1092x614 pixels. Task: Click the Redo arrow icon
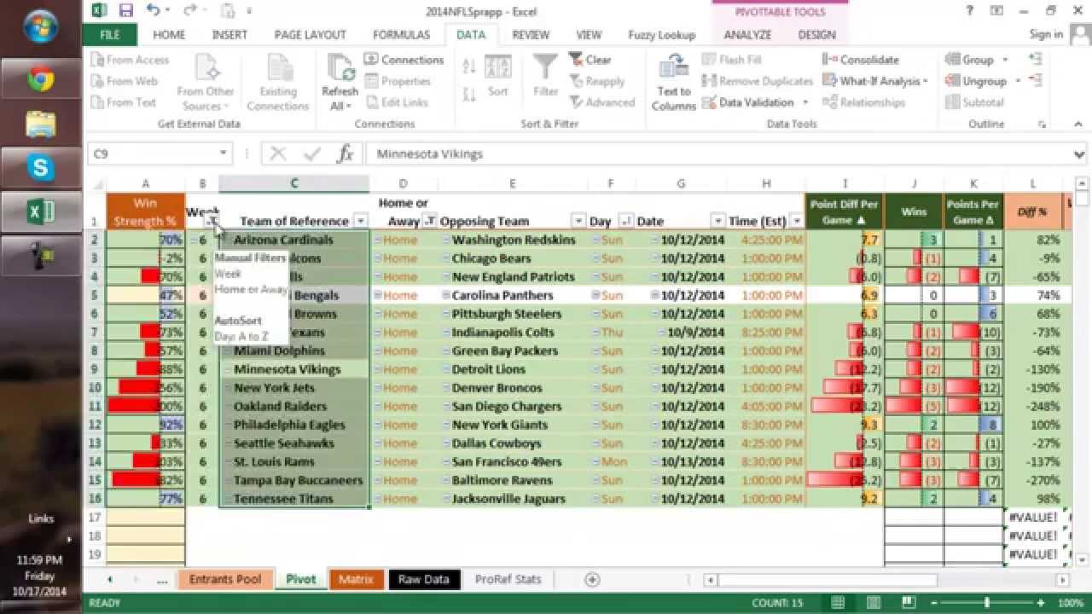[192, 11]
